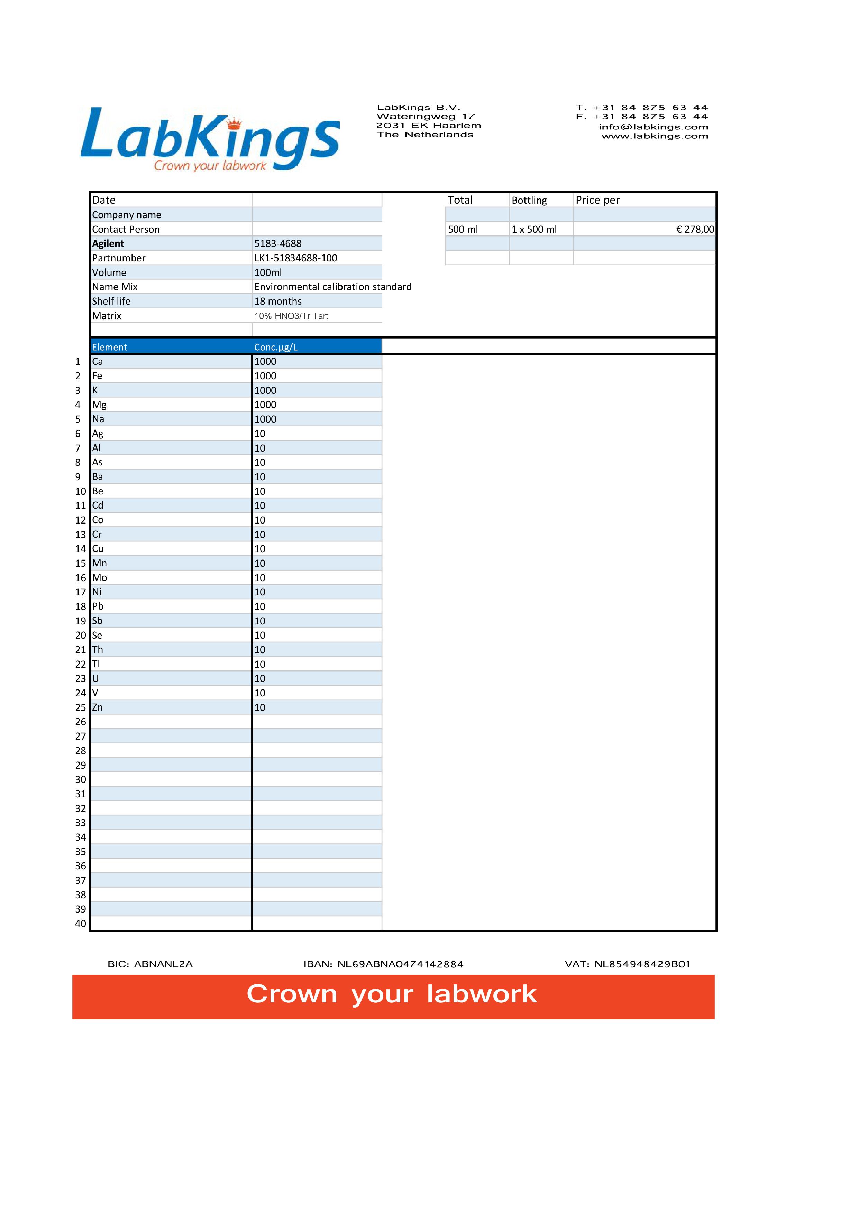858x1213 pixels.
Task: Click the 'Cu' element cell
Action: pos(171,549)
